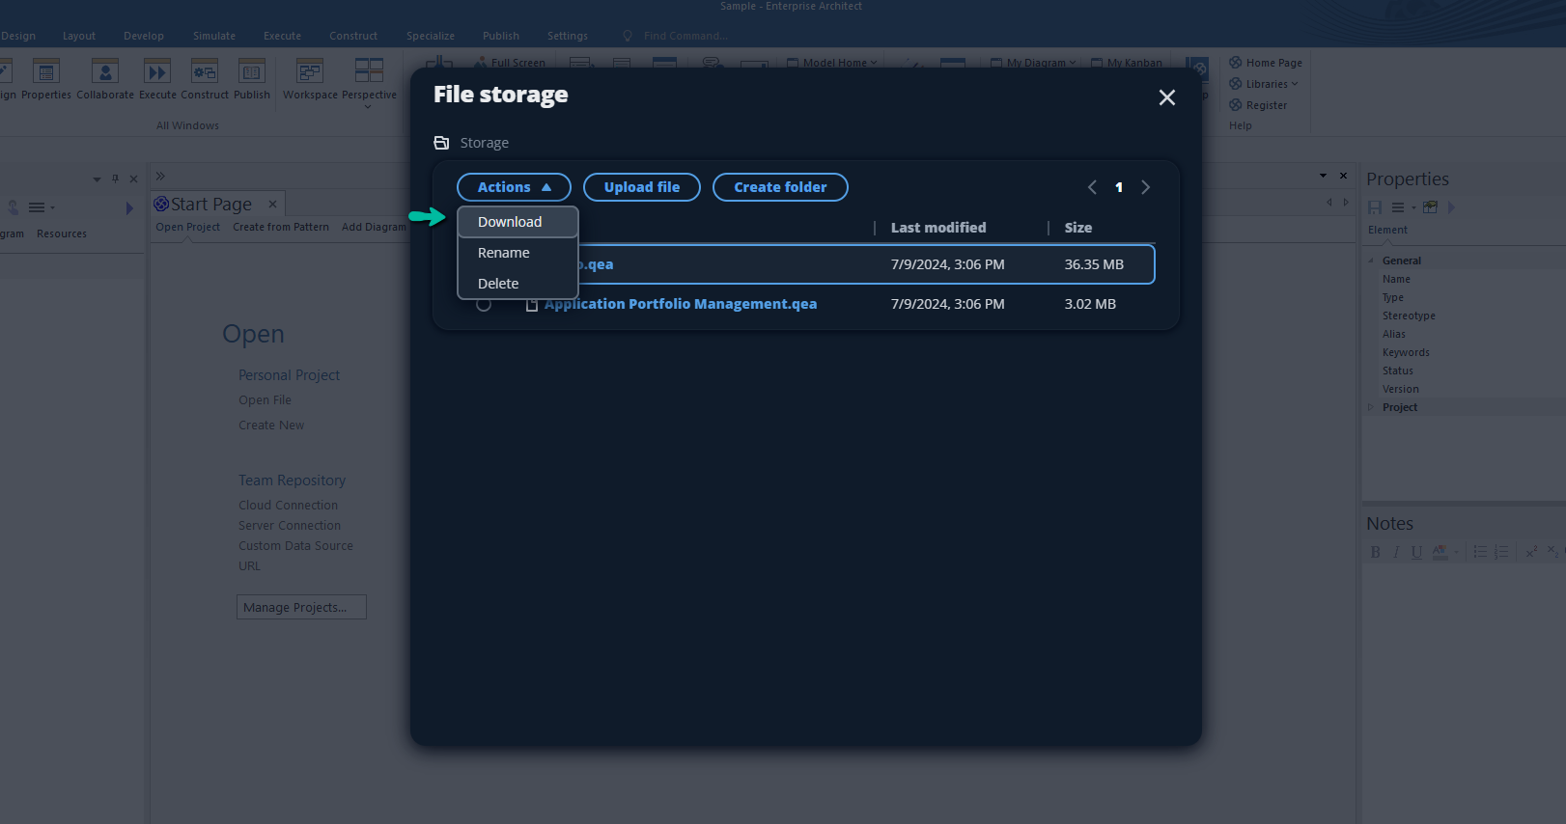Insert bulleted list in Notes
1566x824 pixels.
[x=1480, y=552]
